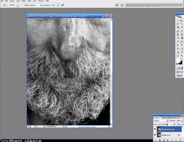Select the Lasso tool
Screen dimensions: 184x142
pos(178,24)
